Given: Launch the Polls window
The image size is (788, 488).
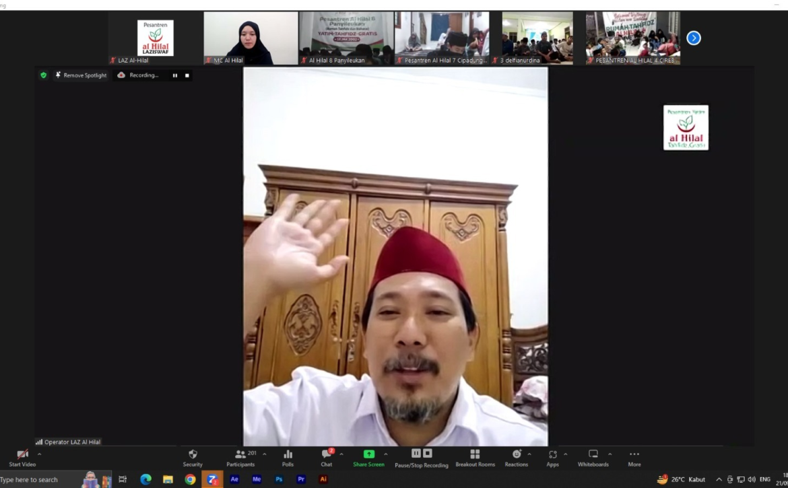Looking at the screenshot, I should tap(288, 458).
